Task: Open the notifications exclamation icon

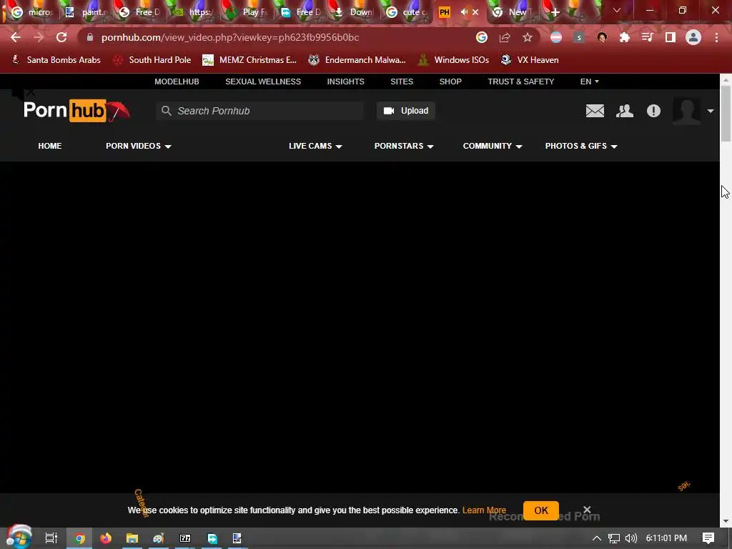Action: [653, 111]
